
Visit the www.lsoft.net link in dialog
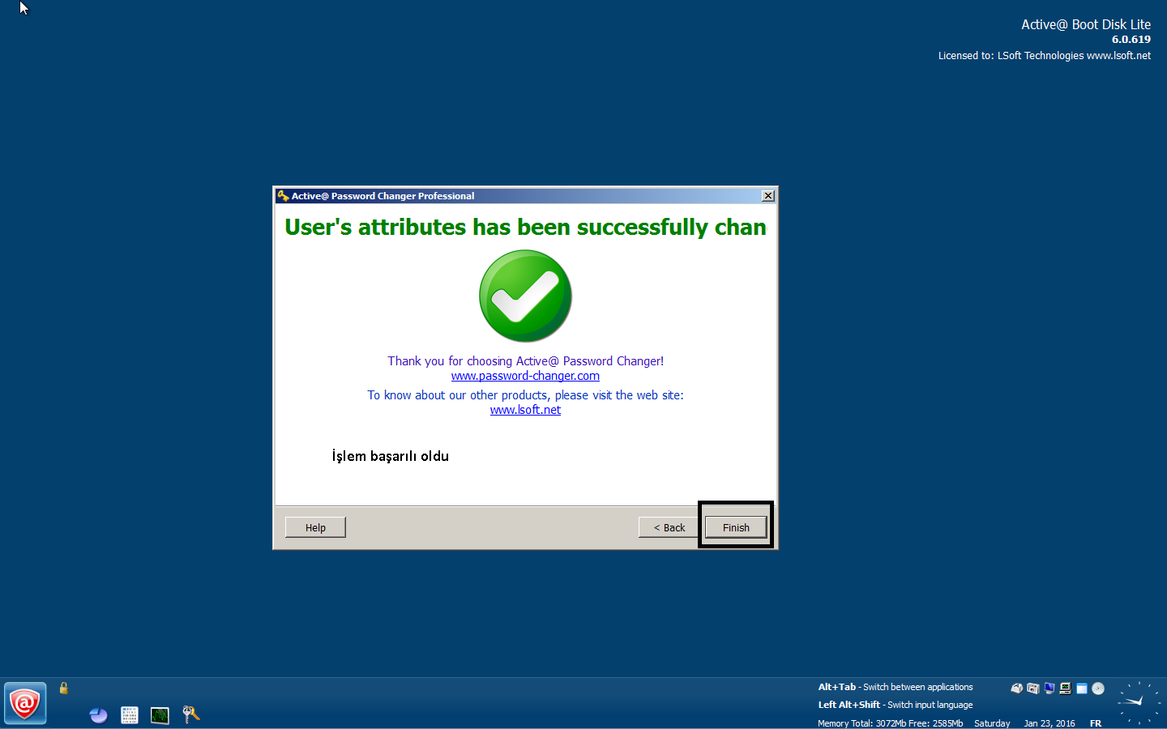(x=525, y=410)
